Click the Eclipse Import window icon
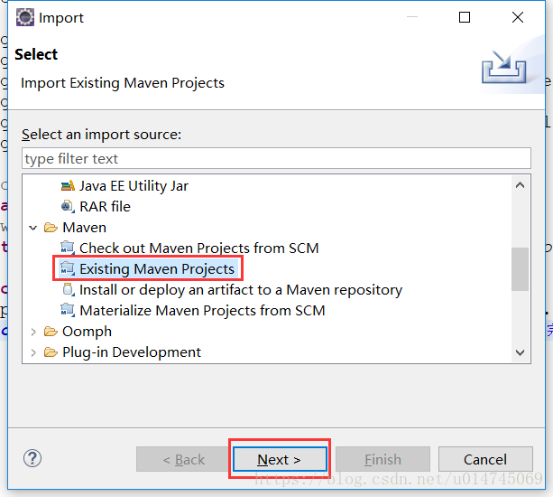Image resolution: width=553 pixels, height=497 pixels. (x=25, y=17)
